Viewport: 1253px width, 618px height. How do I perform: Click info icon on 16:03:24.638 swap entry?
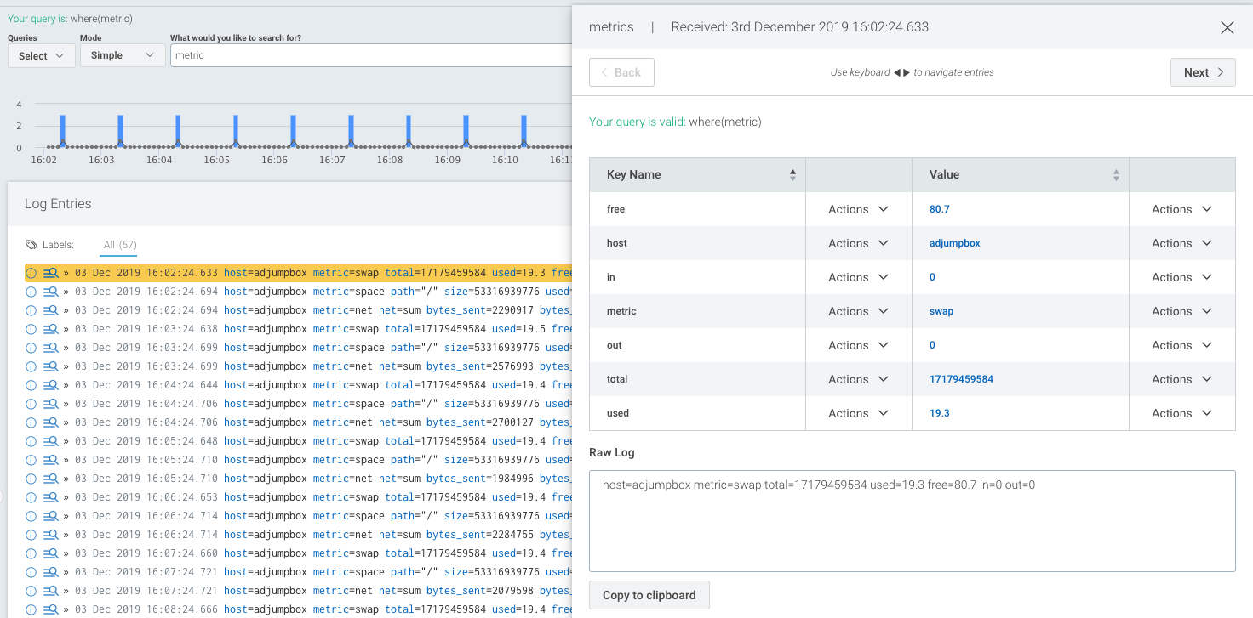click(31, 329)
